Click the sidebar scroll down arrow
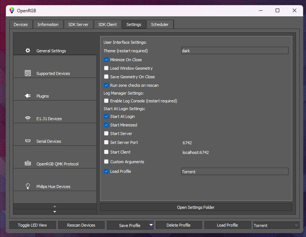This screenshot has width=306, height=237. click(55, 212)
